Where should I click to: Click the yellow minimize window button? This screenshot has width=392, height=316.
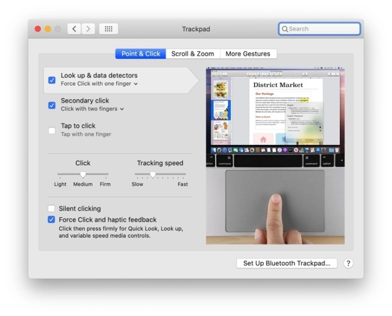pos(48,29)
